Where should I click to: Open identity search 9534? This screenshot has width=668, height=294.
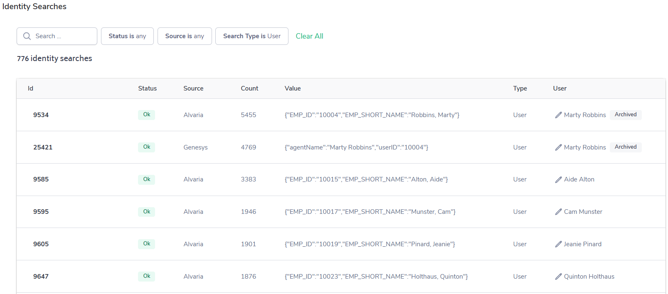point(41,115)
